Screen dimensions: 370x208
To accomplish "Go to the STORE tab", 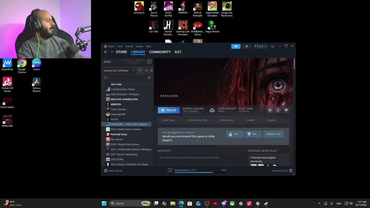I will 121,52.
